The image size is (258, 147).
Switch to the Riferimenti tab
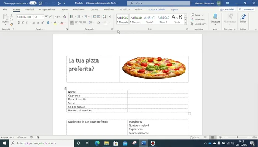[x=79, y=10]
